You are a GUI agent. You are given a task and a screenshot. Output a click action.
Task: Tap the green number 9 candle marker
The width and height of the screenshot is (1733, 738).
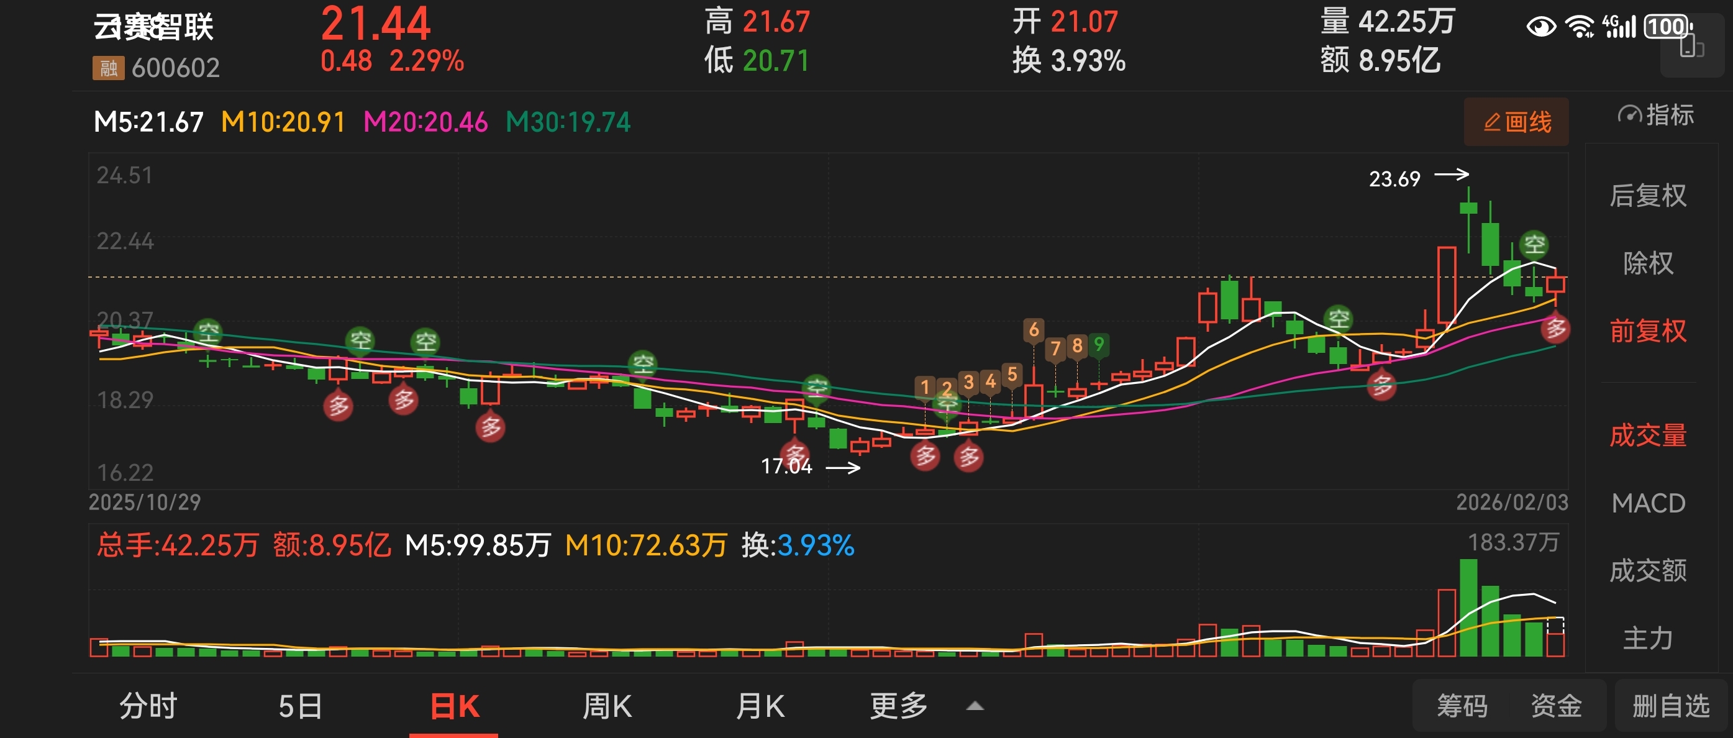tap(1099, 344)
